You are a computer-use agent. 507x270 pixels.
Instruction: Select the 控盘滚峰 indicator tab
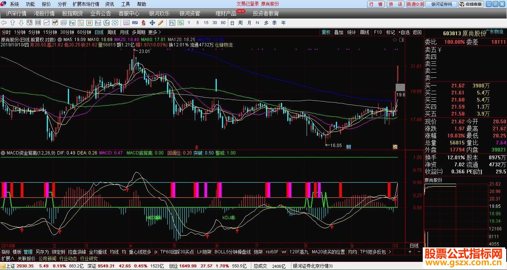pos(77,252)
